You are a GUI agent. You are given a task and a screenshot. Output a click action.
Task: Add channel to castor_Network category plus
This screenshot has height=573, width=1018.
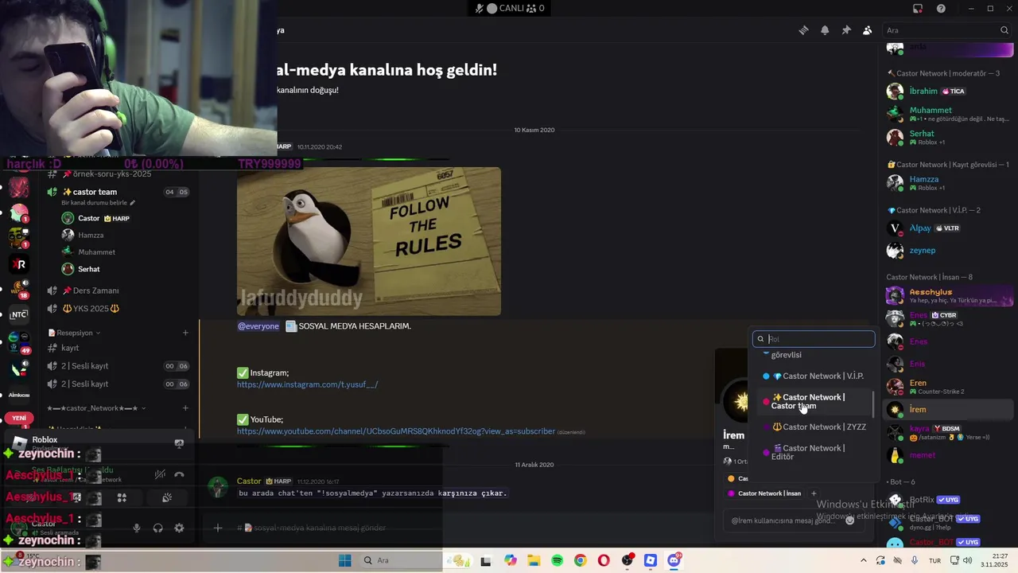click(x=185, y=408)
